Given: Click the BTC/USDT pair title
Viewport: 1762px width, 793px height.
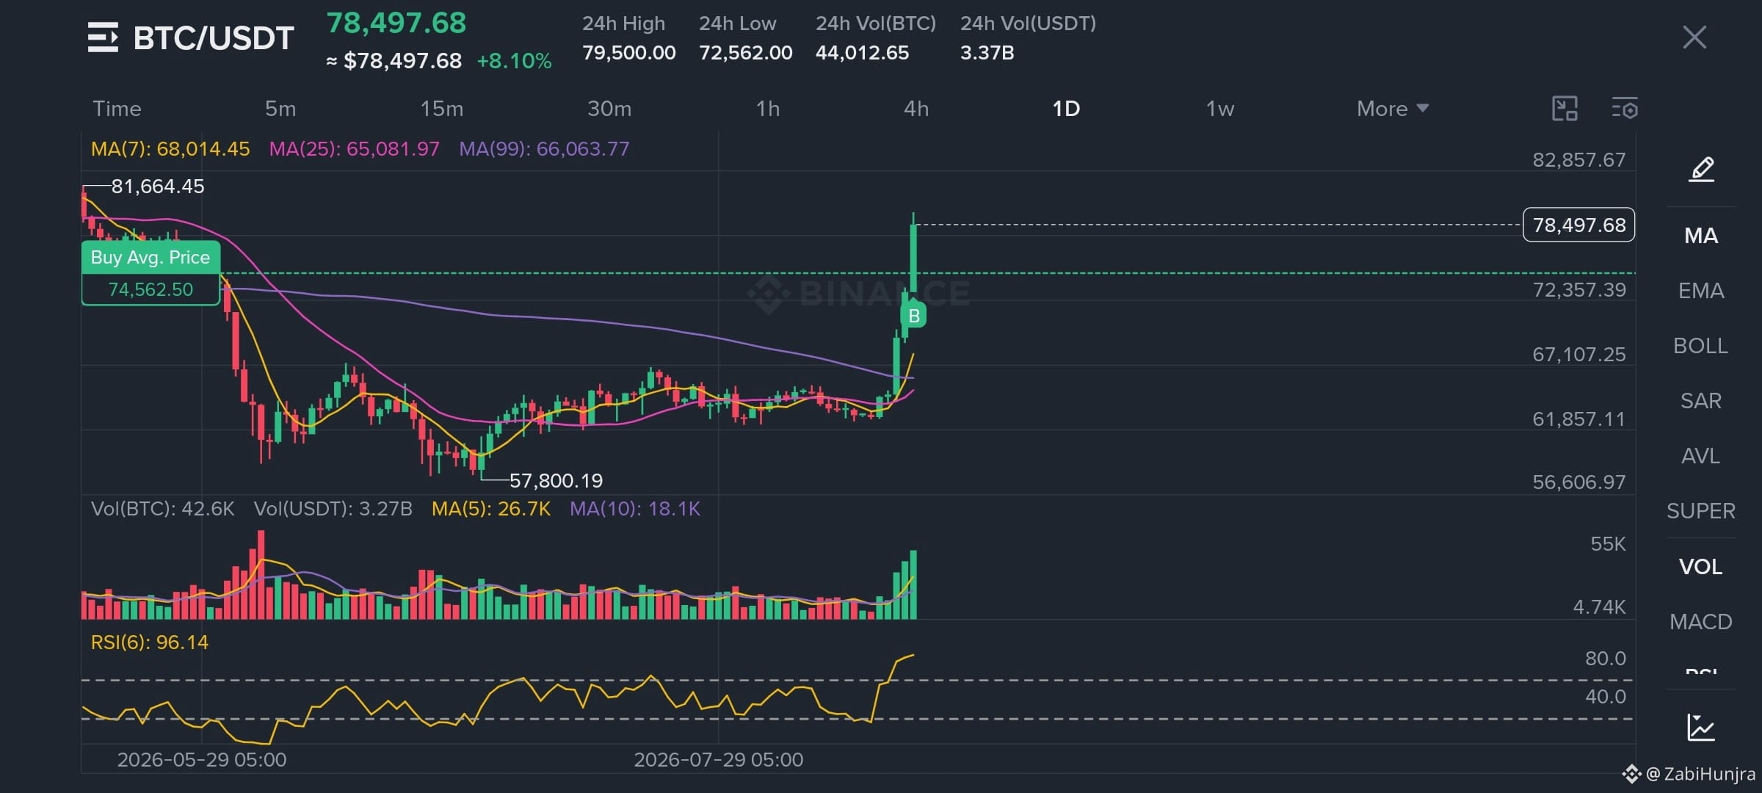Looking at the screenshot, I should [x=214, y=38].
